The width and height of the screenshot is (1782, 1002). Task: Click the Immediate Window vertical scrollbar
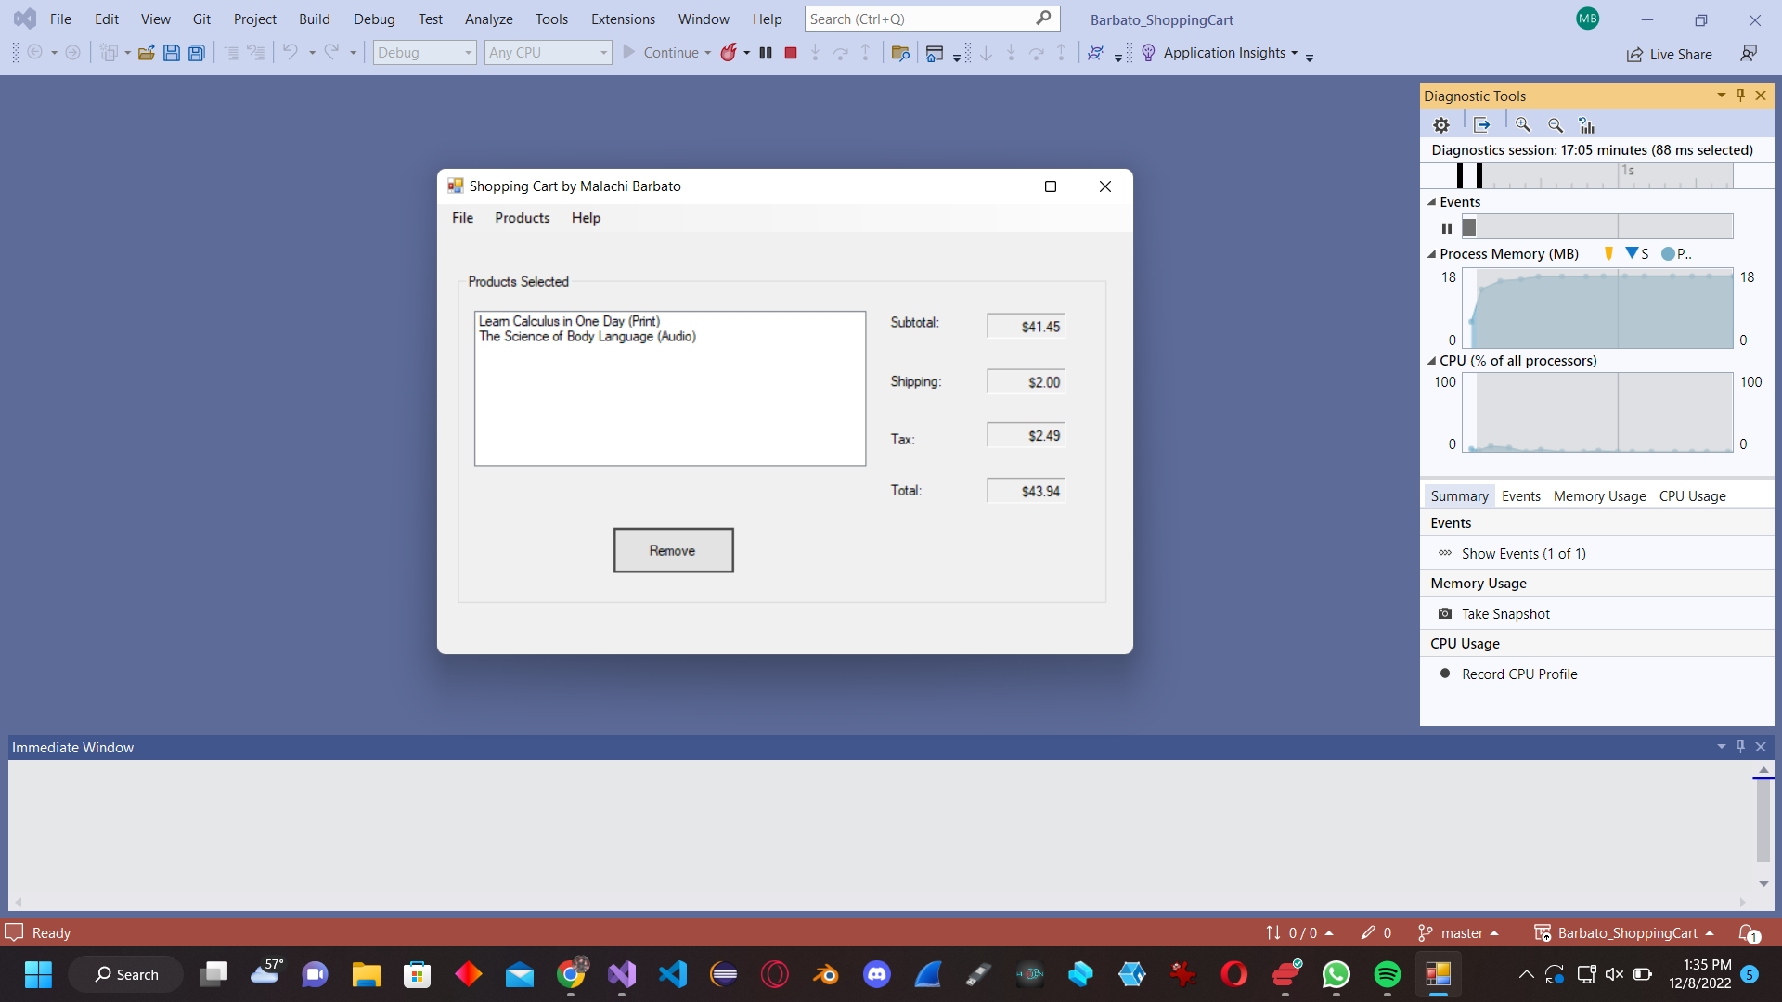click(x=1763, y=821)
